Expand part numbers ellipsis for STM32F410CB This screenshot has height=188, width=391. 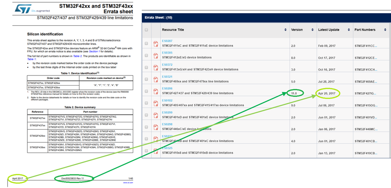[376, 153]
